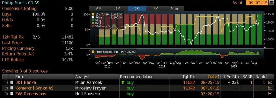Screen dimensions: 276x98
Task: Click the white Price legend swatch
Action: click(x=93, y=17)
